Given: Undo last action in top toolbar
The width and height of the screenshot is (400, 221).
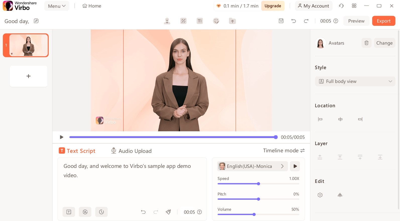Looking at the screenshot, I should pos(293,21).
